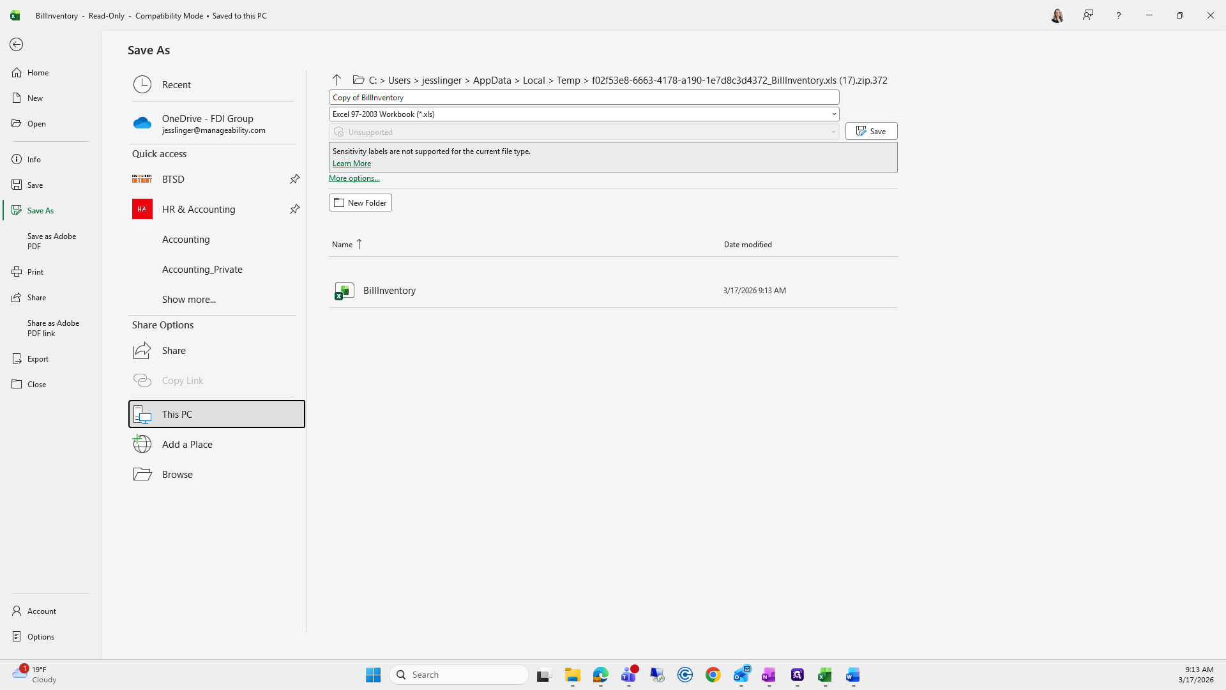Create a New Folder
The width and height of the screenshot is (1226, 690).
360,203
